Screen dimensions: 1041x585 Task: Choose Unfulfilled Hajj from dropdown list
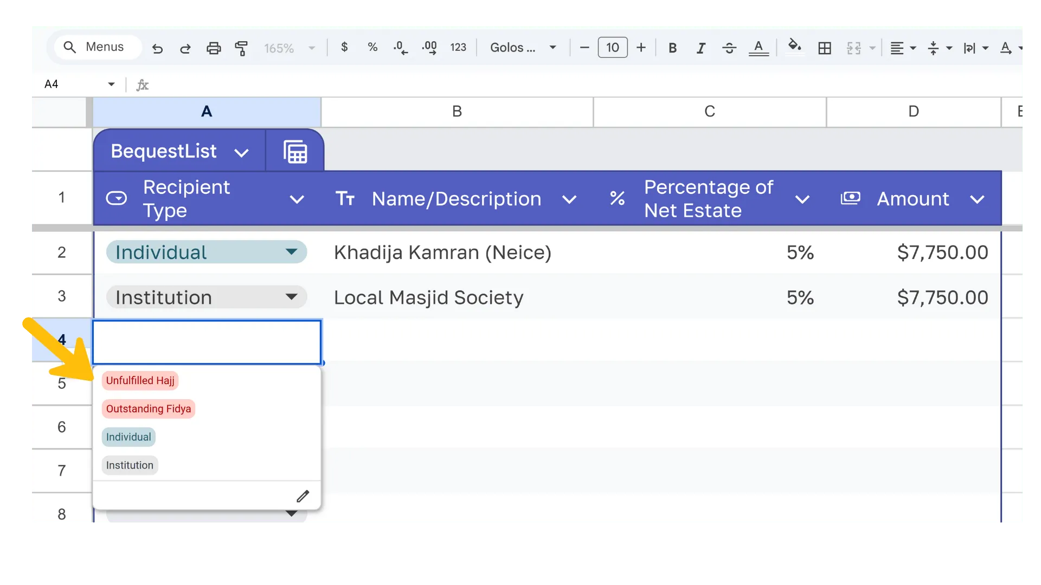(140, 381)
